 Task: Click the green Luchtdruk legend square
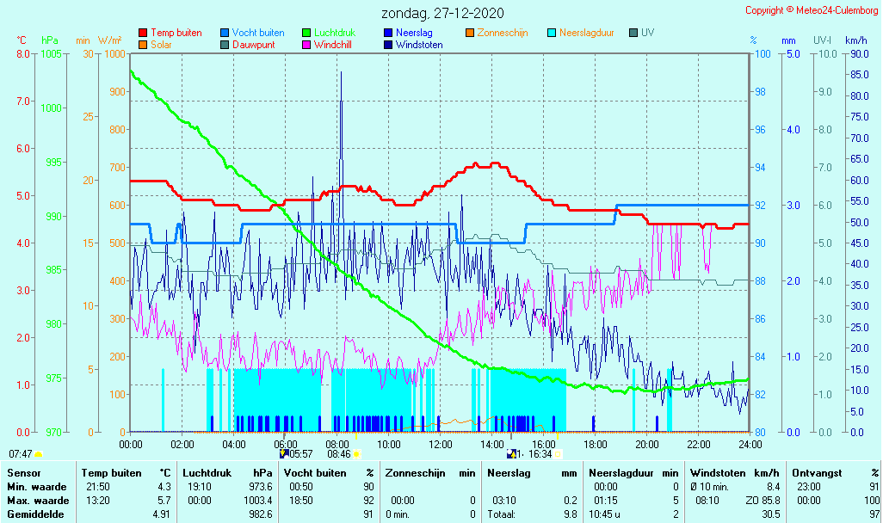coord(307,33)
